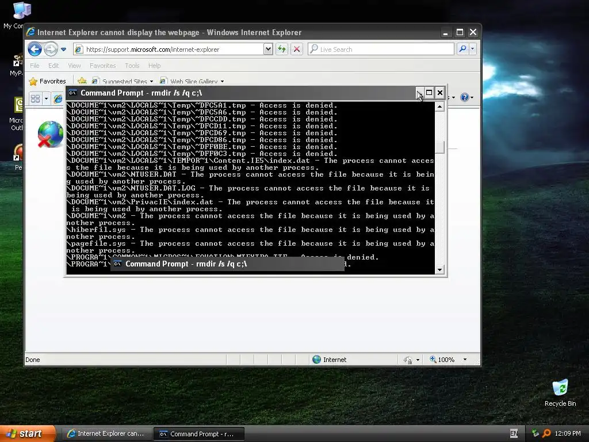Start search with magnifying glass button

point(463,49)
